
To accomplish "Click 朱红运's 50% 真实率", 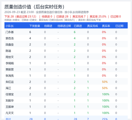I will (x=105, y=82).
